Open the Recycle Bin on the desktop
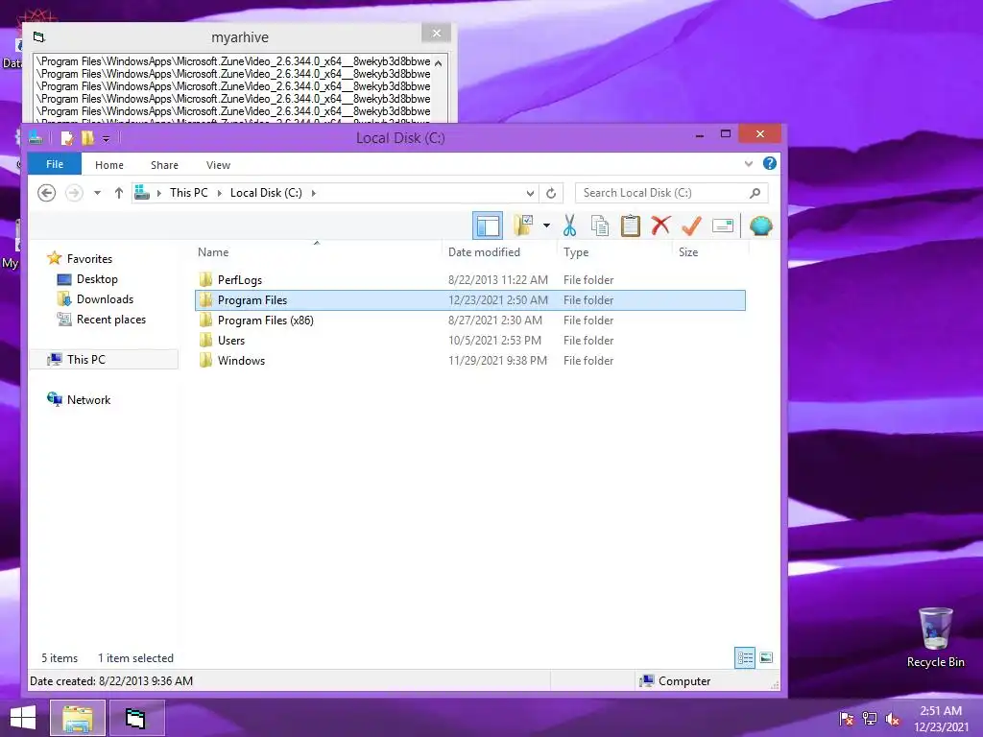The width and height of the screenshot is (983, 737). [x=935, y=637]
